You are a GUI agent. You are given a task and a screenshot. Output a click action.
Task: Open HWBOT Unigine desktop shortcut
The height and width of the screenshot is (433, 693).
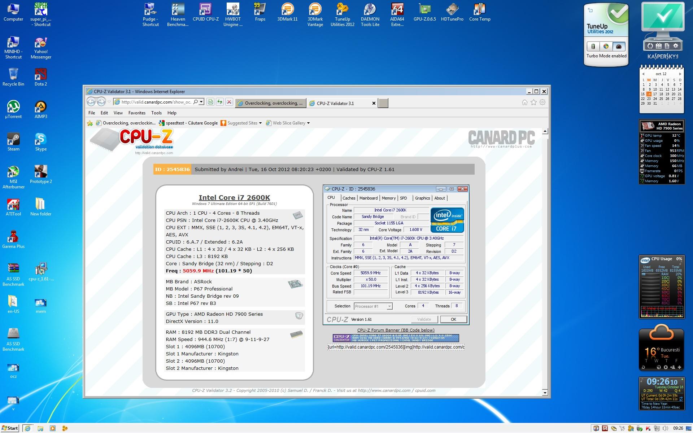[x=233, y=15]
